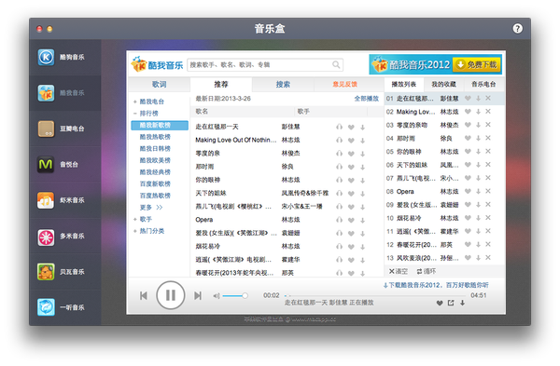Adjust the volume slider
The width and height of the screenshot is (560, 366).
pyautogui.click(x=235, y=296)
